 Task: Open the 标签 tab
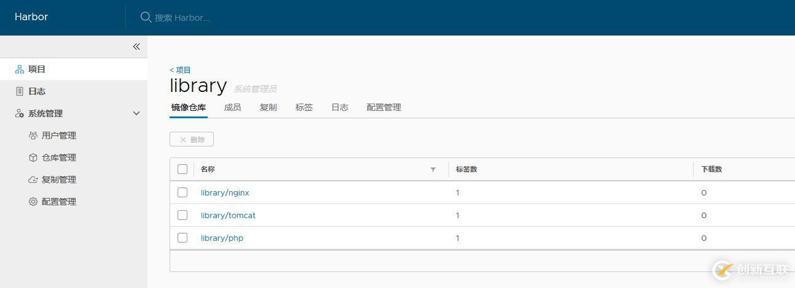(304, 107)
